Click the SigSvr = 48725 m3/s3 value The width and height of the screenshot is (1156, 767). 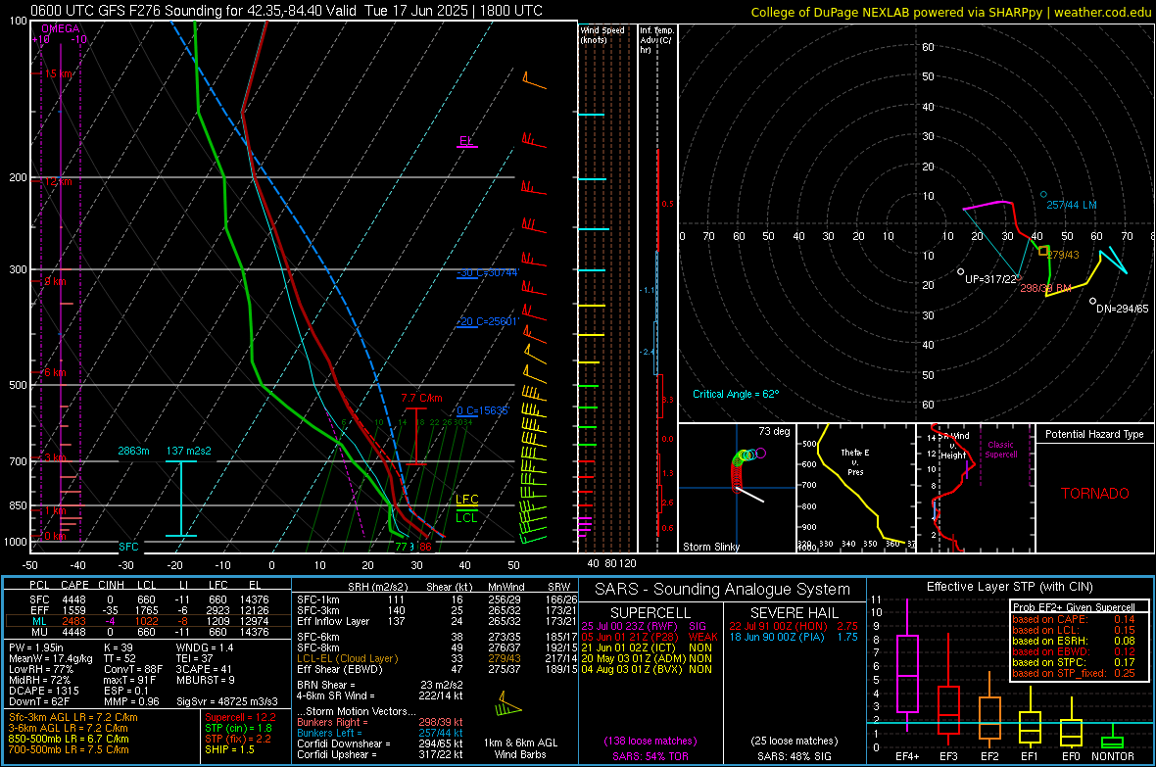[x=227, y=701]
